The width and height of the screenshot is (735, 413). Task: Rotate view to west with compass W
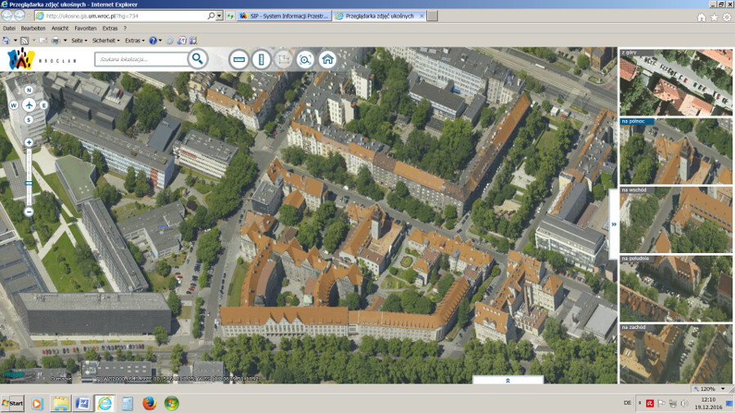[14, 104]
